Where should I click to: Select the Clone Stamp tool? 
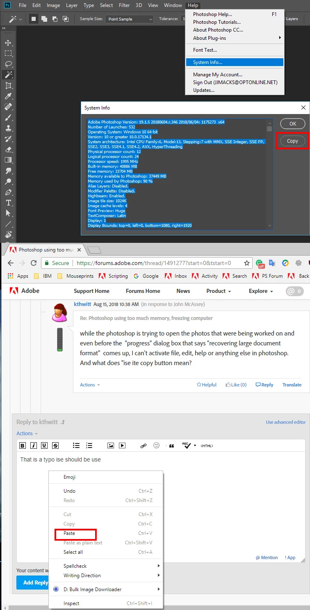[8, 128]
